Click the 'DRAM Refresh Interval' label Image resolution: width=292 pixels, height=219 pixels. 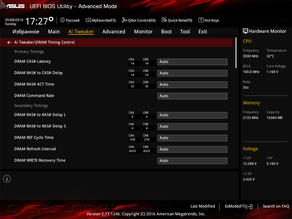[35, 149]
